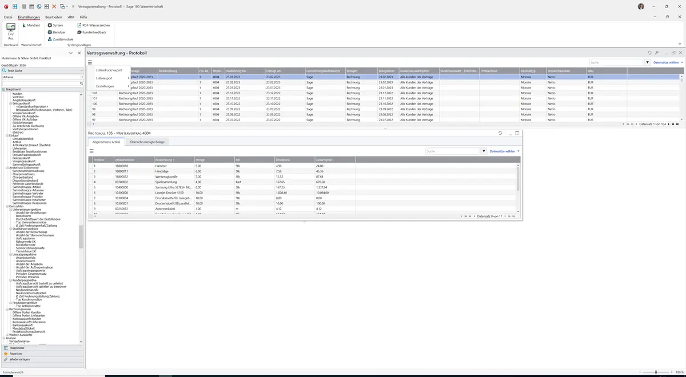Open the xRM ribbon tab
This screenshot has width=686, height=377.
click(71, 18)
